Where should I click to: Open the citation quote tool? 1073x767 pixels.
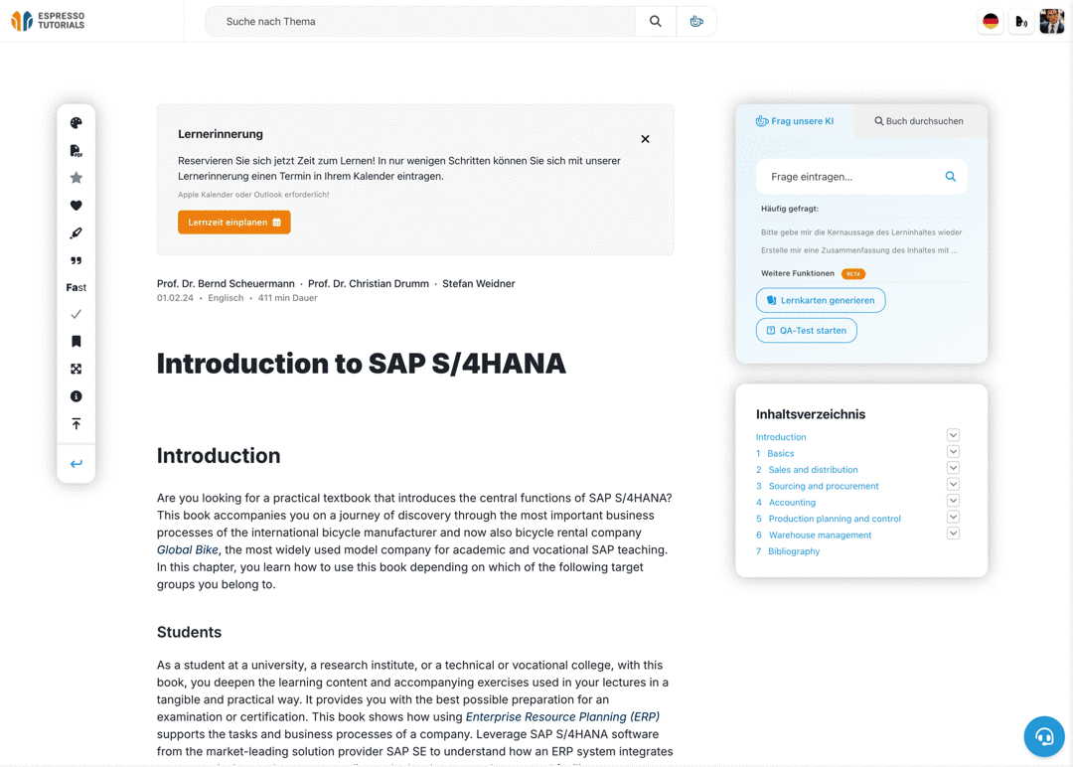76,260
